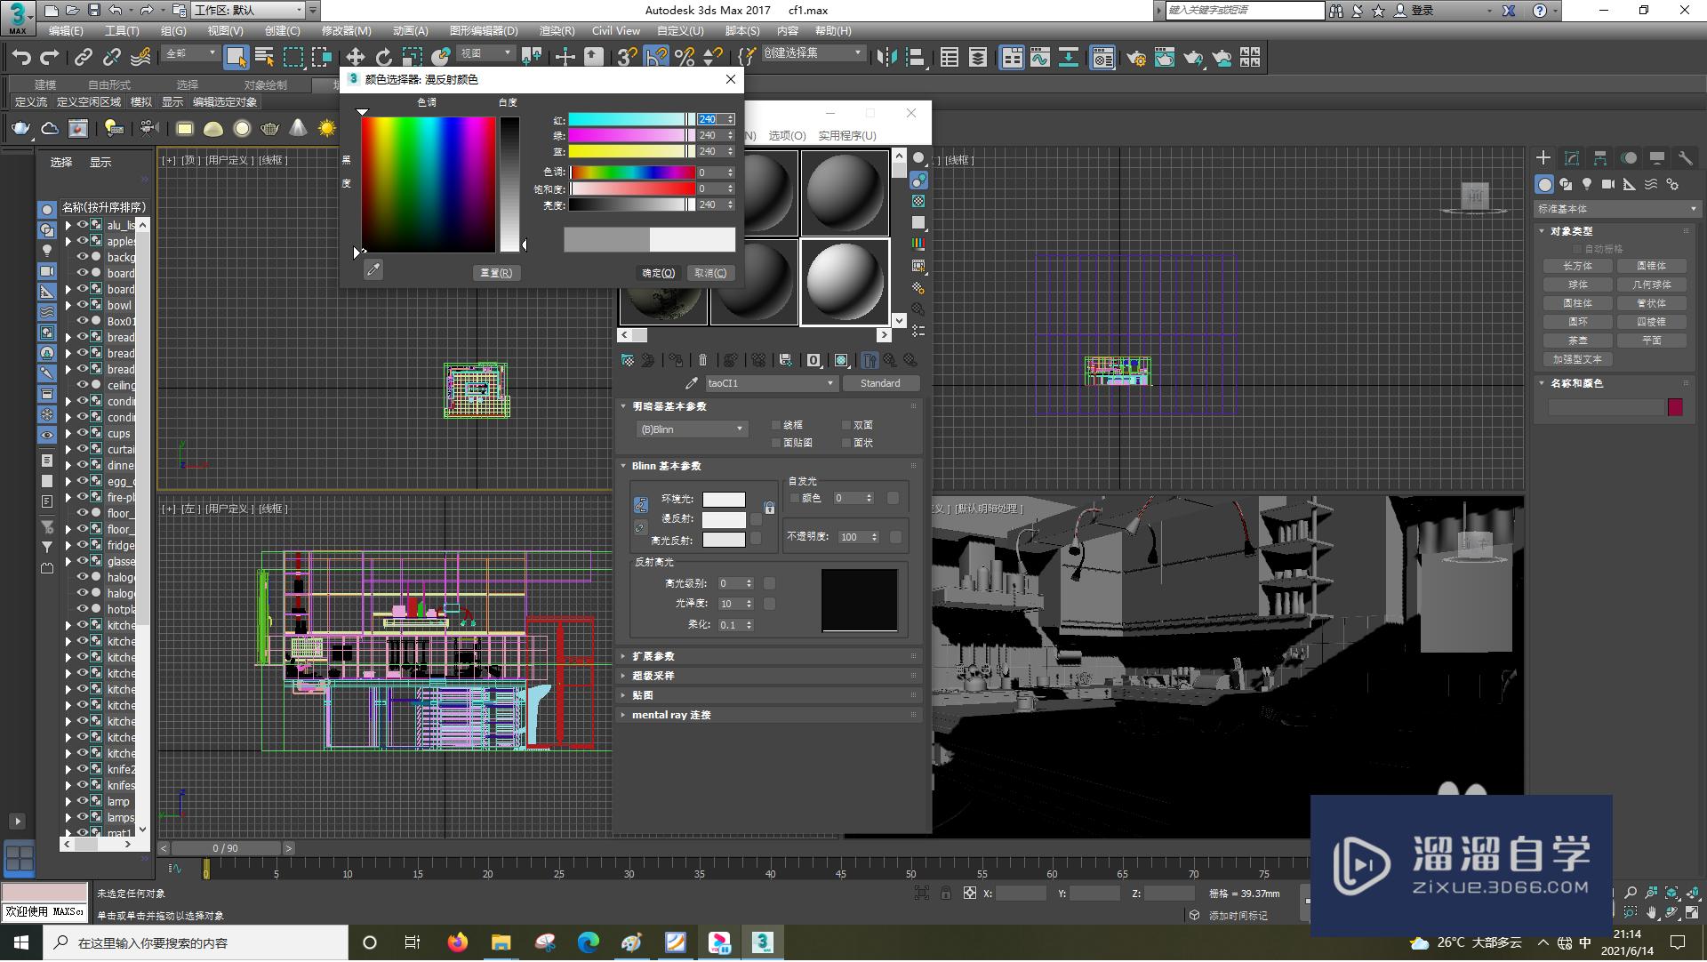This screenshot has height=962, width=1707.
Task: Click the object color swatch in 名称和颜色
Action: point(1675,407)
